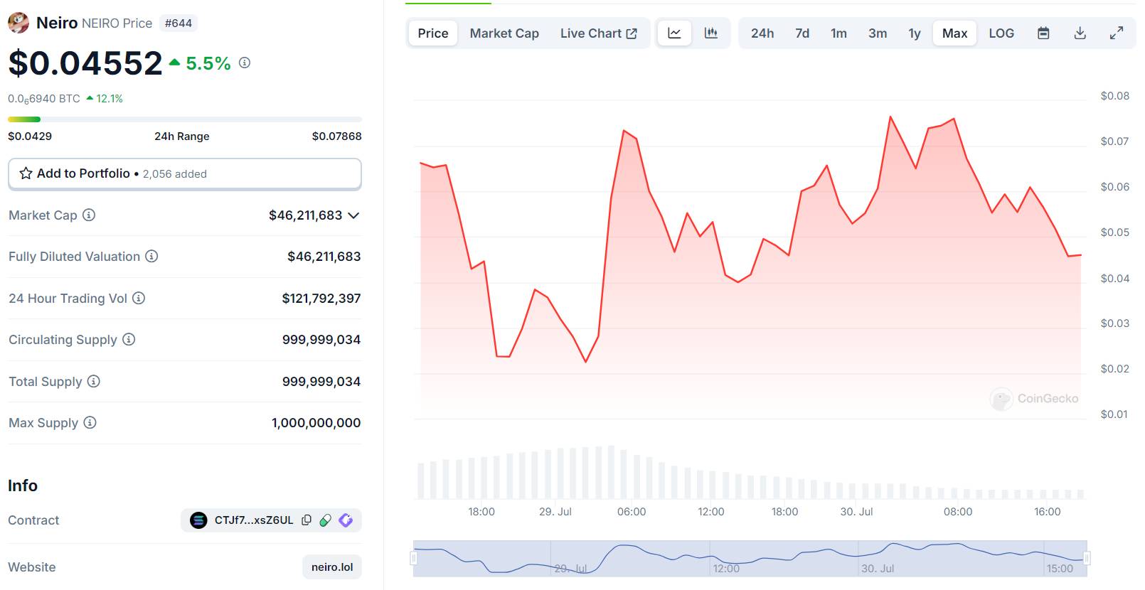The image size is (1145, 590).
Task: Click the BTC price 0.0₆6940 BTC
Action: tap(44, 99)
